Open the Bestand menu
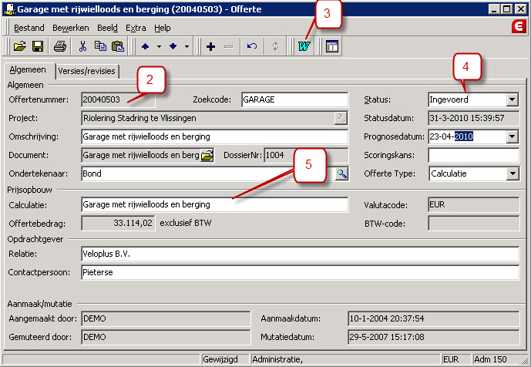531x367 pixels. click(x=29, y=28)
